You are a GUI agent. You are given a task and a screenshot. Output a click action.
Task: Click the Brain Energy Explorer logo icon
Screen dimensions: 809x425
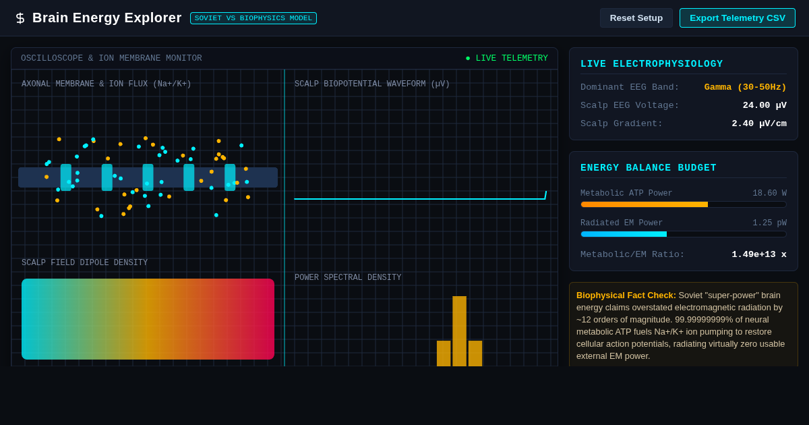(20, 18)
